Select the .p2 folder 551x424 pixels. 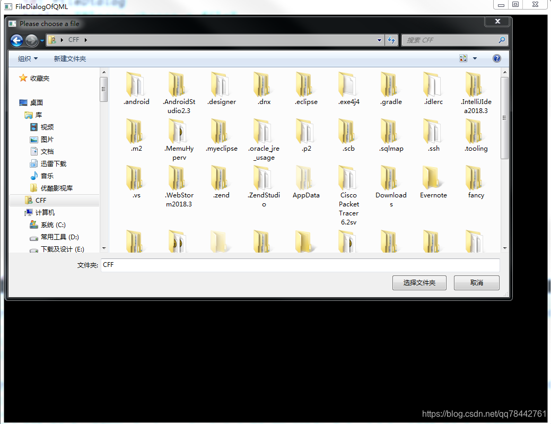point(306,136)
